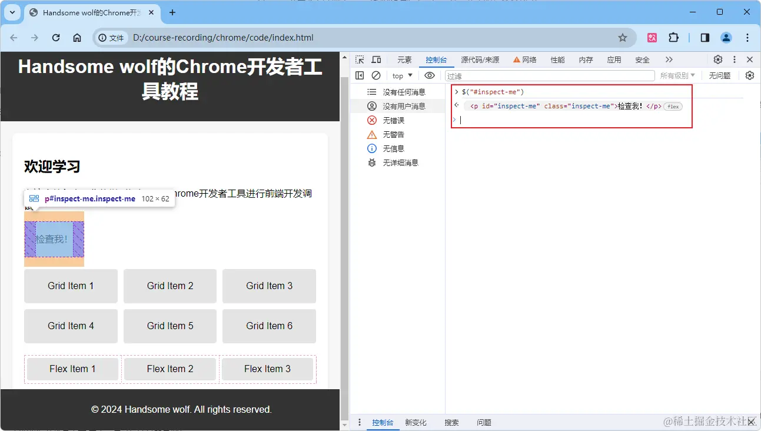Click the address bar URL
The image size is (761, 431).
pyautogui.click(x=223, y=38)
